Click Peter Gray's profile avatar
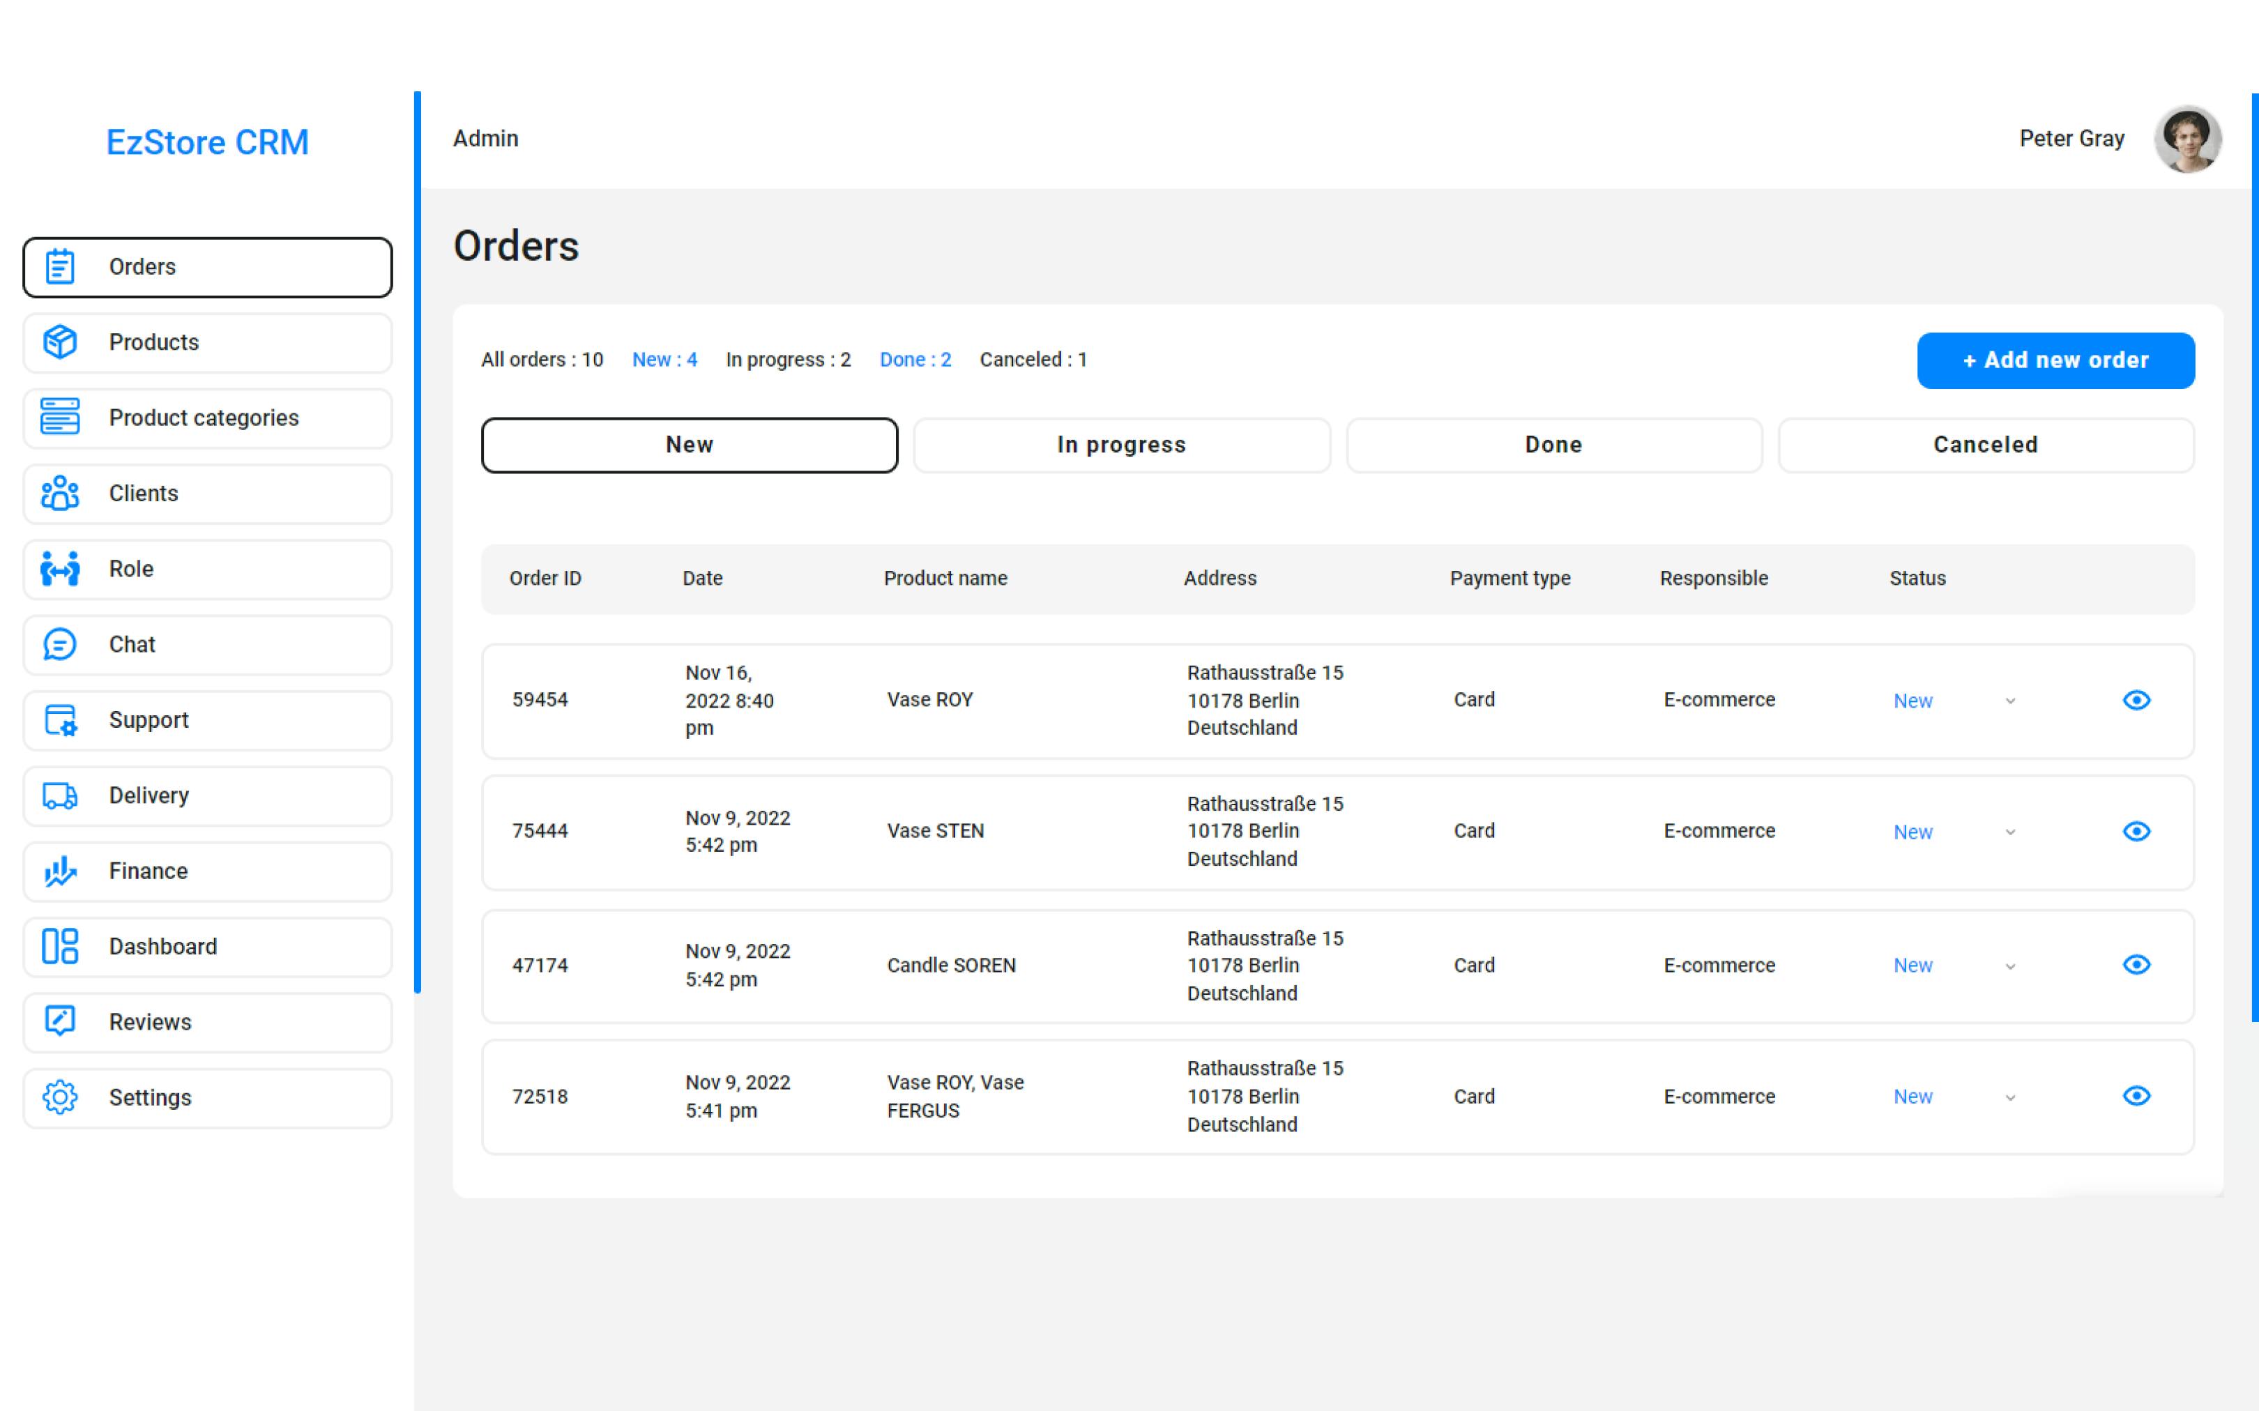The height and width of the screenshot is (1411, 2259). 2186,140
